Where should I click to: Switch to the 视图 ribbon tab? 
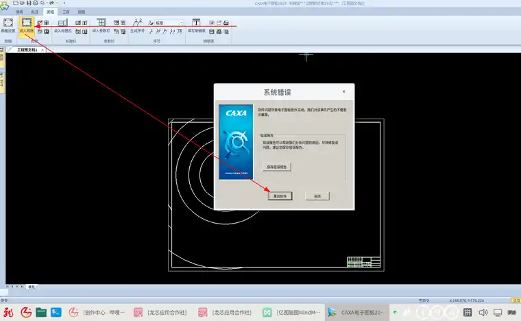click(81, 12)
